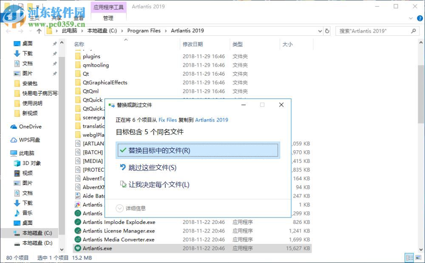Launch Artlantis.exe from the file list

pyautogui.click(x=98, y=248)
